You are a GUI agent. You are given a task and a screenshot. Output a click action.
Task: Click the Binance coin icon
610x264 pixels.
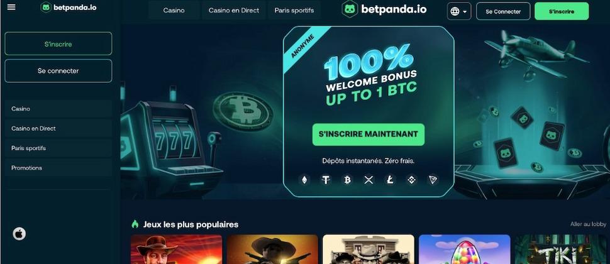[x=411, y=180]
